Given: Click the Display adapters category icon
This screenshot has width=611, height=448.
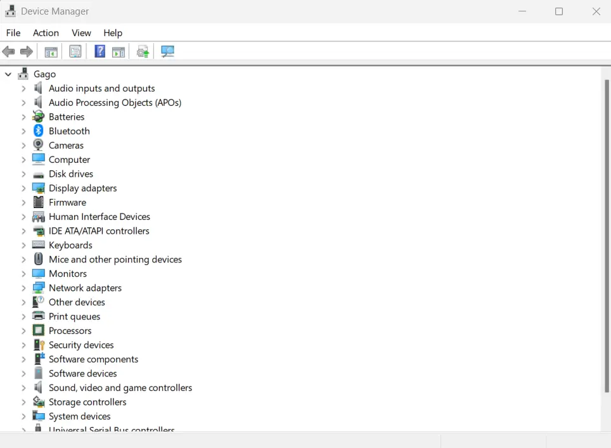Looking at the screenshot, I should (38, 188).
